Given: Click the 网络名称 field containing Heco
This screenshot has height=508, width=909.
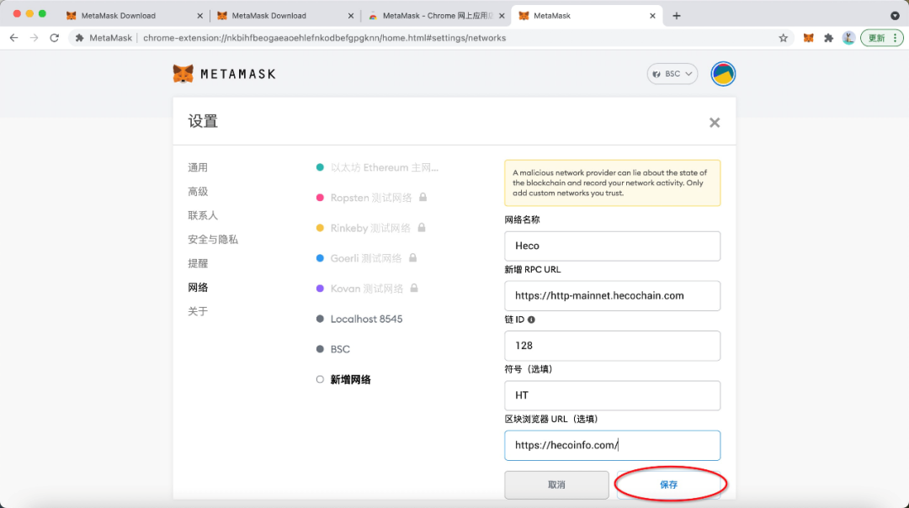Looking at the screenshot, I should coord(612,246).
